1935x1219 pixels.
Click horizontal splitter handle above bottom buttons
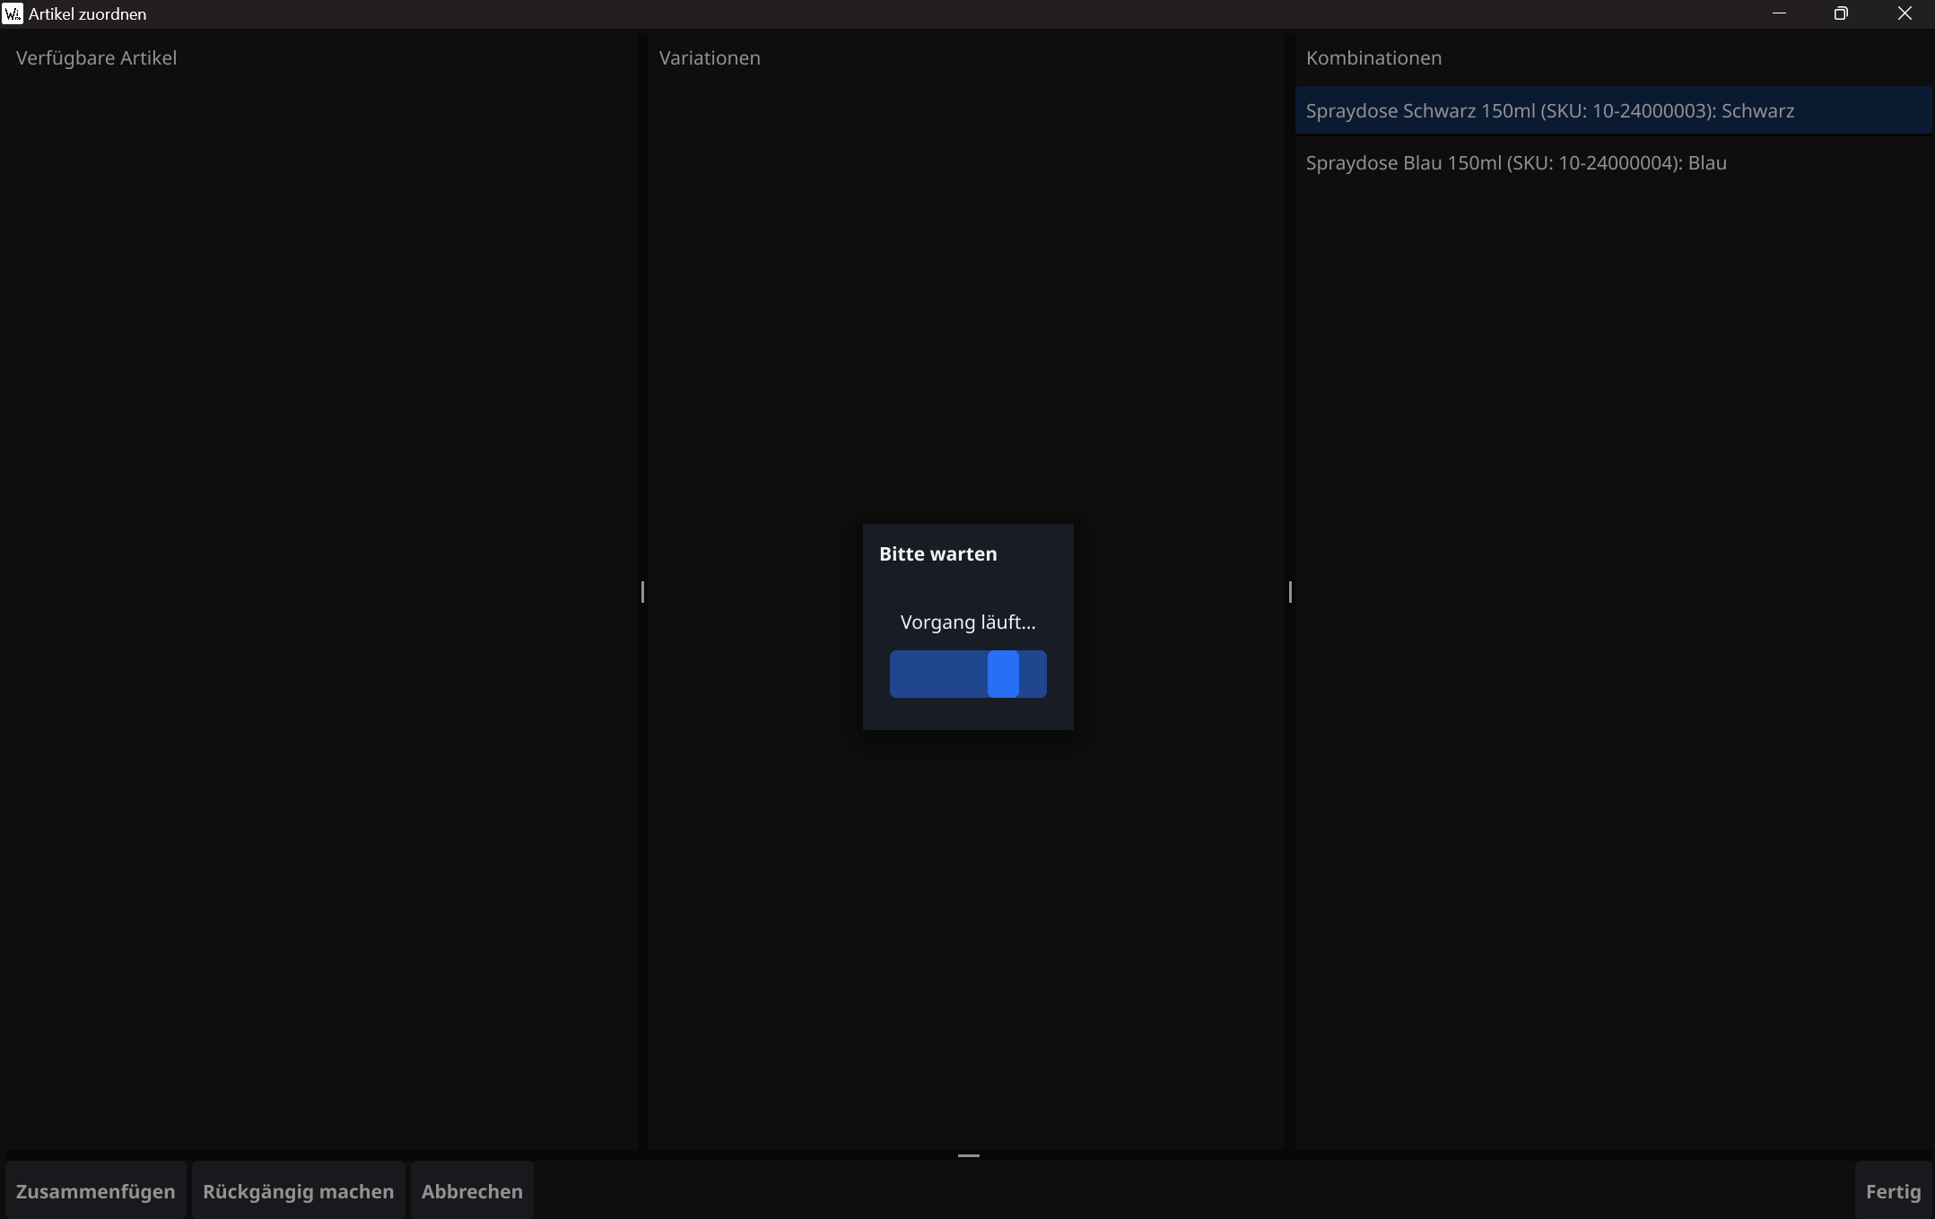968,1155
